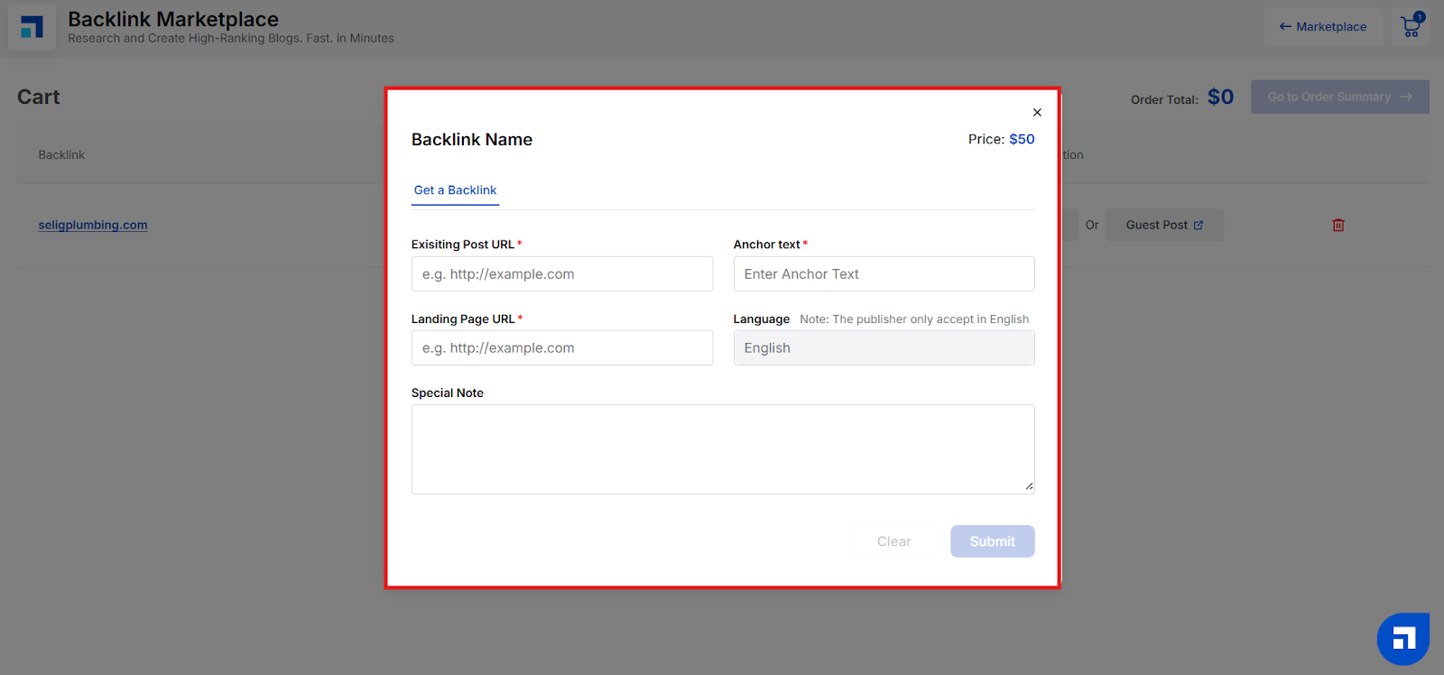
Task: Grab the Special Note resize handle
Action: coord(1029,486)
